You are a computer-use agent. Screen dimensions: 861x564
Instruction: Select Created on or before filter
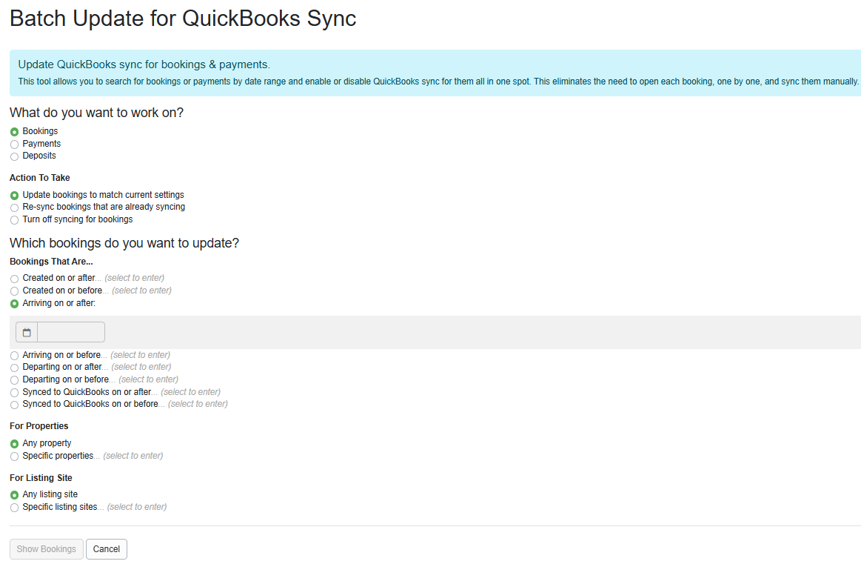coord(13,291)
